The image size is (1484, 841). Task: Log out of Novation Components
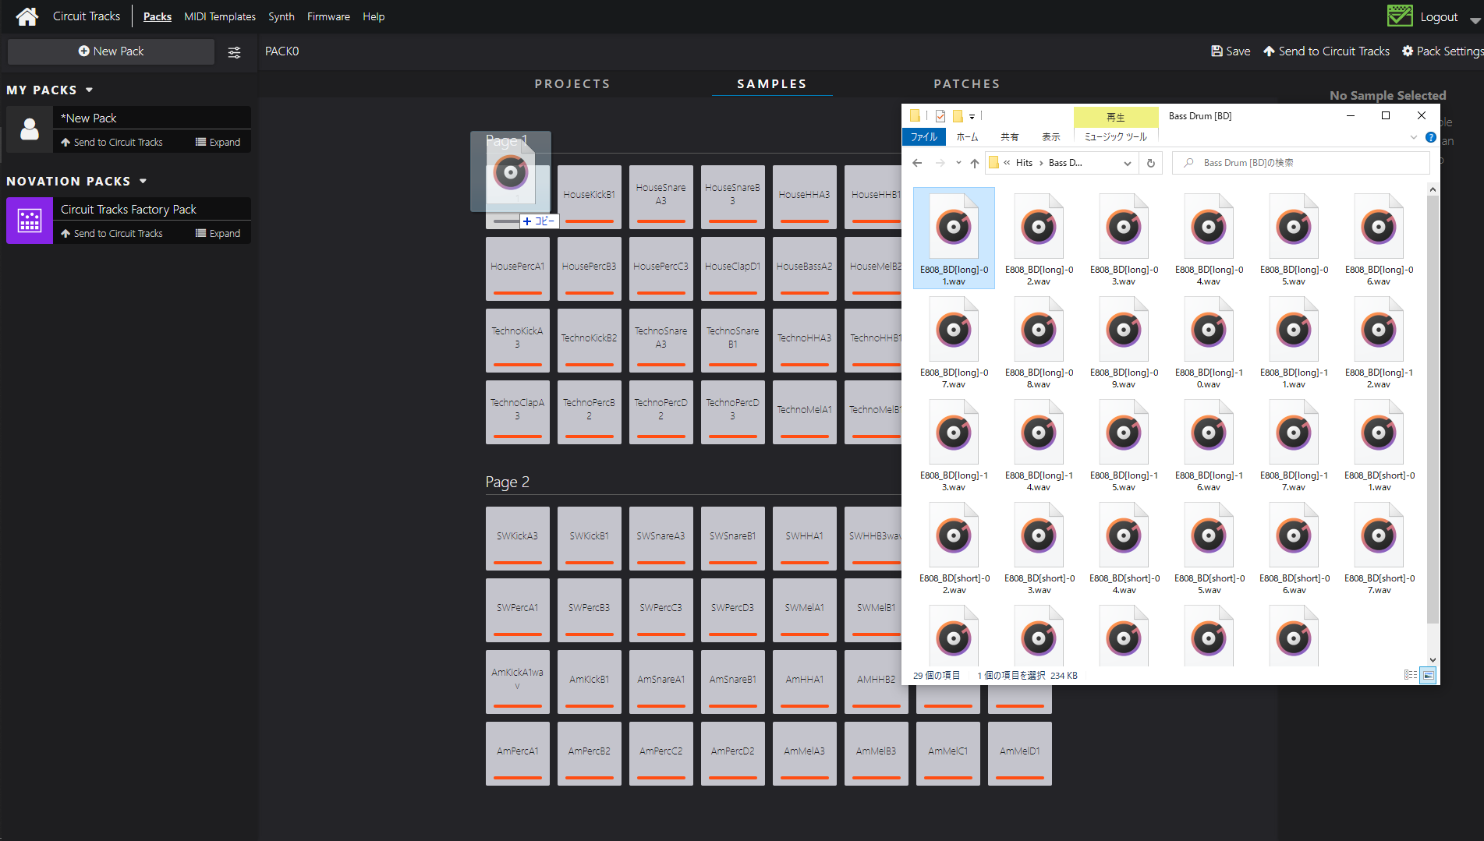pyautogui.click(x=1438, y=16)
